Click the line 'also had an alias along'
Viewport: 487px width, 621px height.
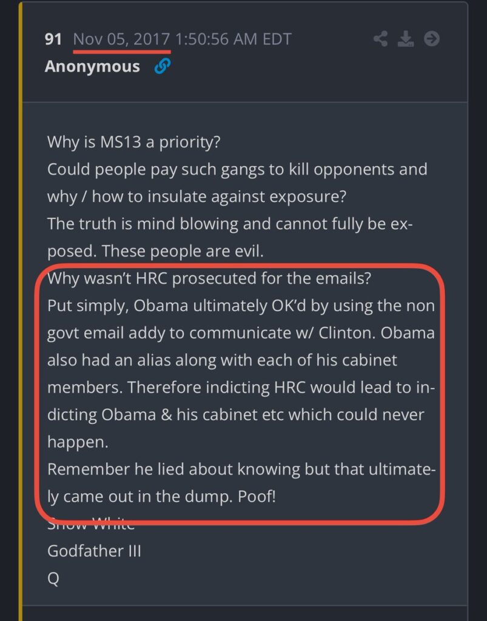(x=222, y=360)
